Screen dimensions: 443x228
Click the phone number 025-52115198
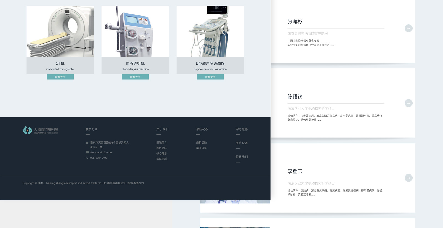(99, 158)
